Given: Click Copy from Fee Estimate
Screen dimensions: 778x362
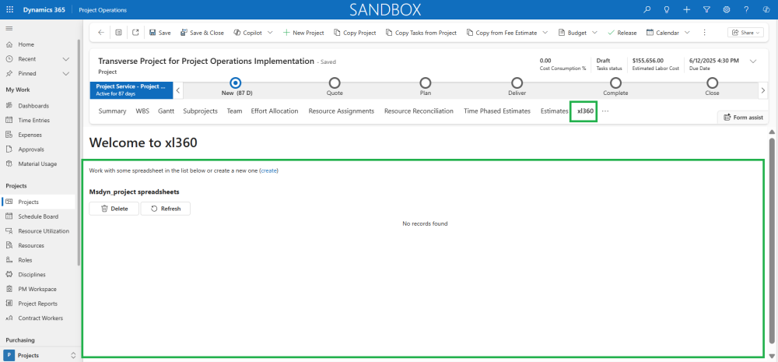Looking at the screenshot, I should [502, 33].
